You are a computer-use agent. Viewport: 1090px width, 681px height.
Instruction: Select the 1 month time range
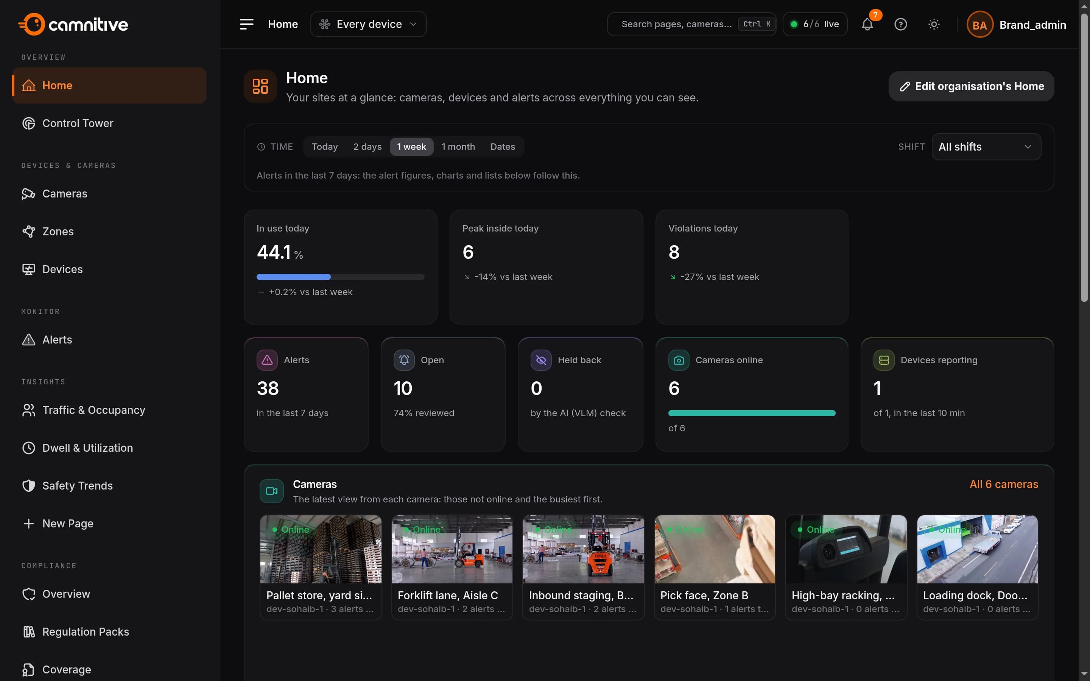point(458,147)
